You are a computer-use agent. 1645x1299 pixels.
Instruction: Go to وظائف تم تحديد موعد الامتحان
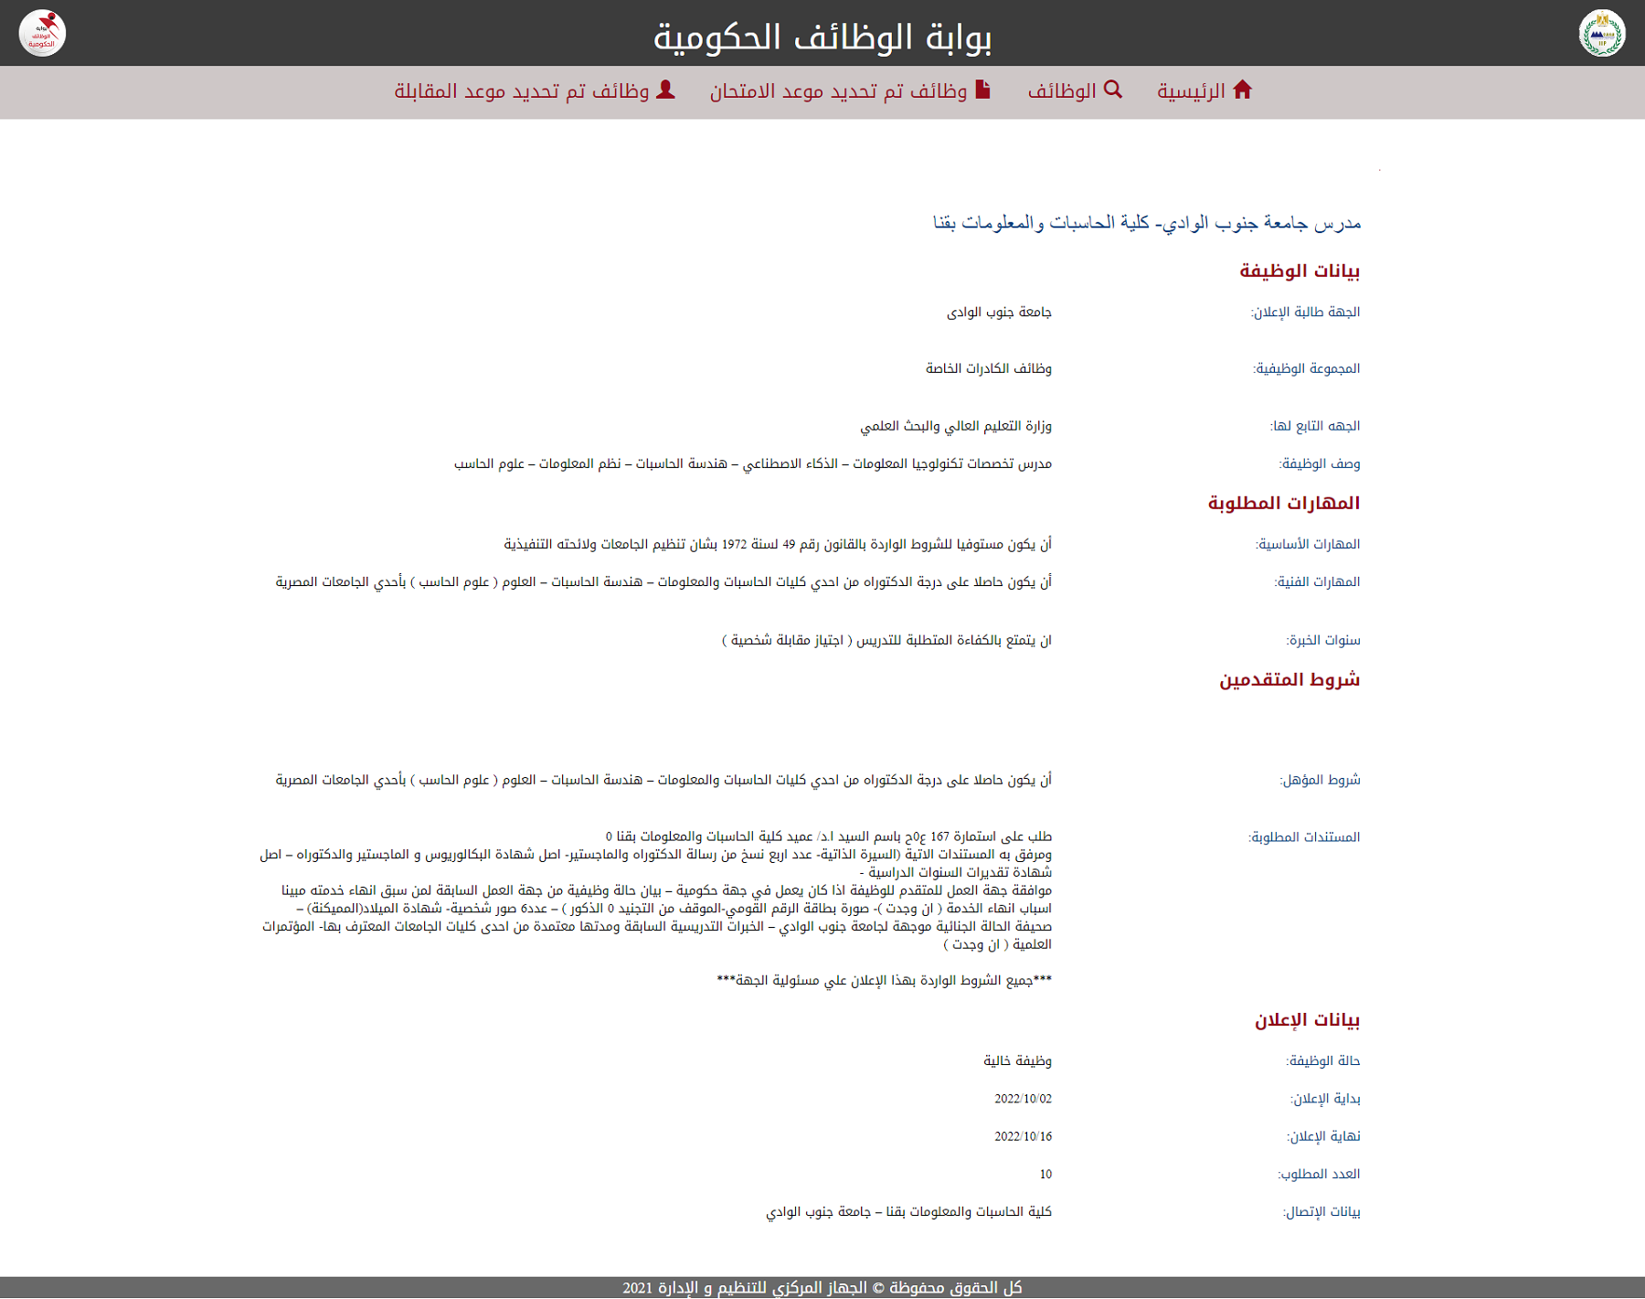click(838, 91)
